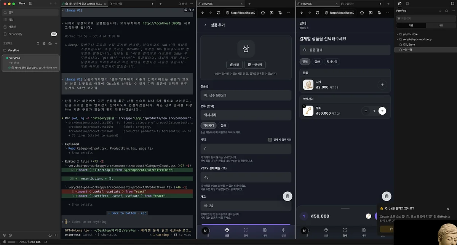Image resolution: width=457 pixels, height=245 pixels.
Task: Focus the 재고 input field
Action: (x=246, y=206)
